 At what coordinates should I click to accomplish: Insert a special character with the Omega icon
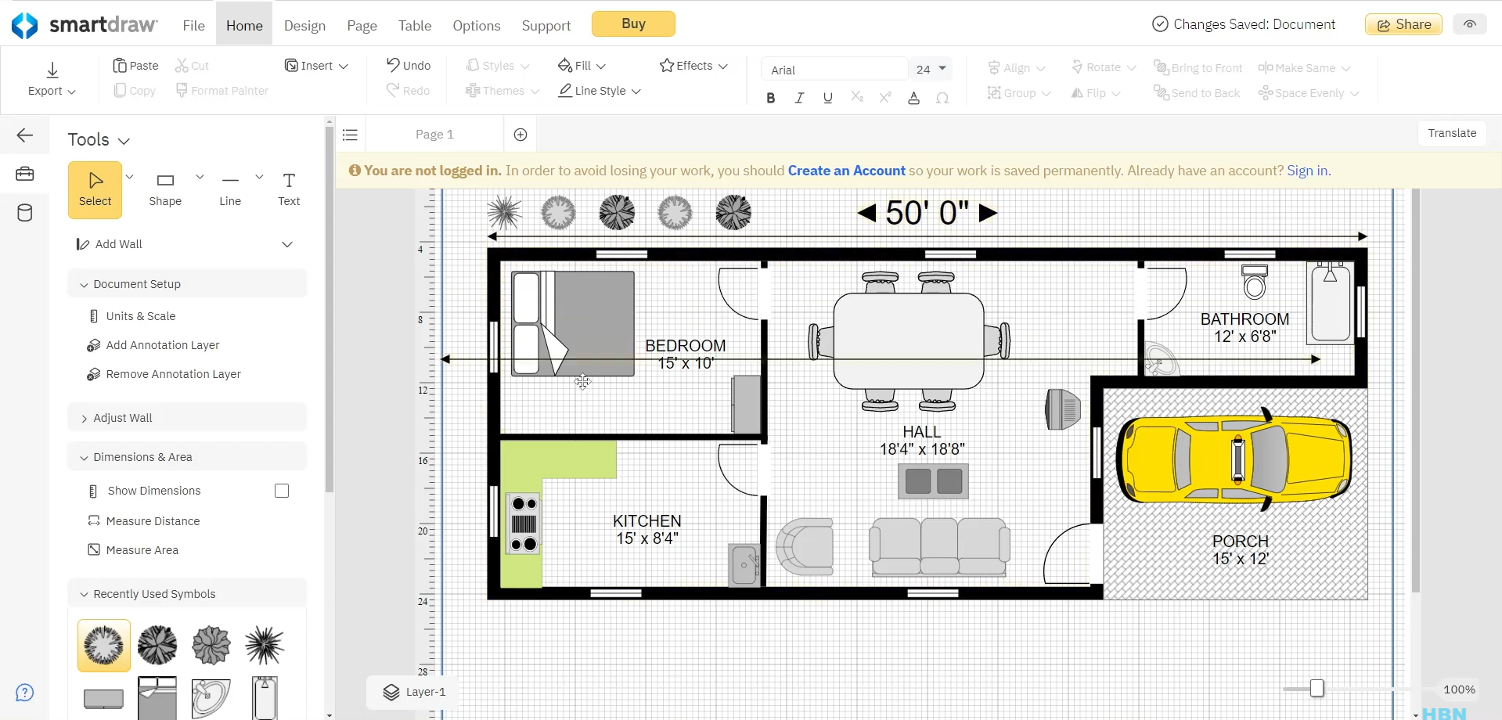point(943,98)
